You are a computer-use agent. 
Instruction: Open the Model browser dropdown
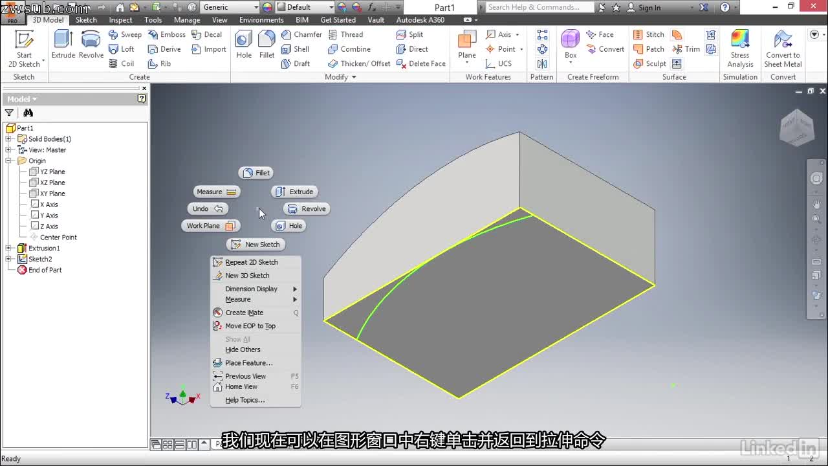coord(22,99)
